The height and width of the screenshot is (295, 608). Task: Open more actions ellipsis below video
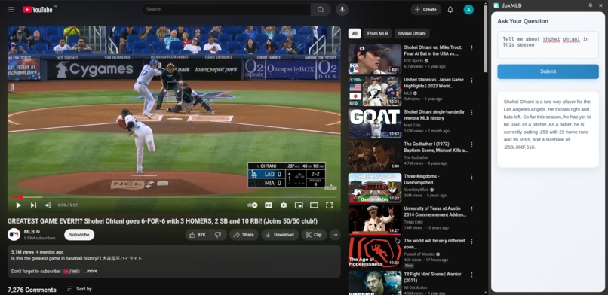335,235
